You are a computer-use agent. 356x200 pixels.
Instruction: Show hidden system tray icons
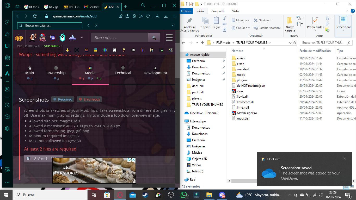coord(289,195)
